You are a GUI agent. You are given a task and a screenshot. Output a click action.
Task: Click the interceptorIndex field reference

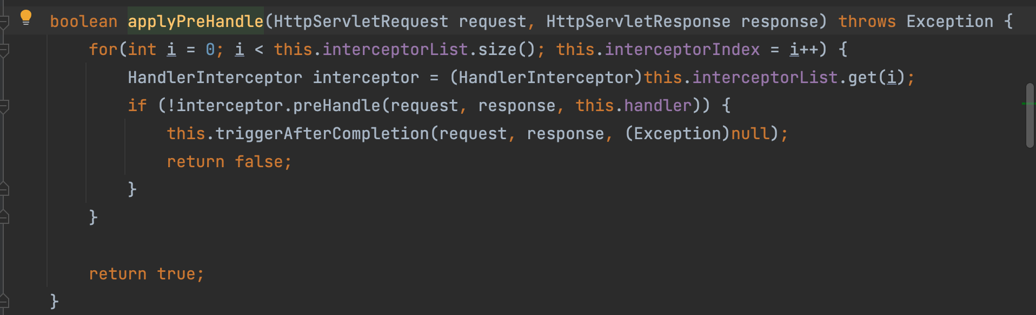click(x=682, y=50)
